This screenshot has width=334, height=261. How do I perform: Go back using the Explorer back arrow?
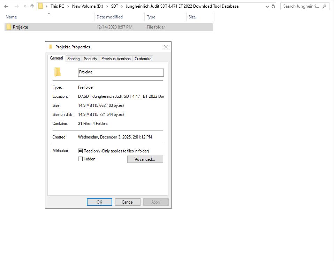(x=6, y=6)
